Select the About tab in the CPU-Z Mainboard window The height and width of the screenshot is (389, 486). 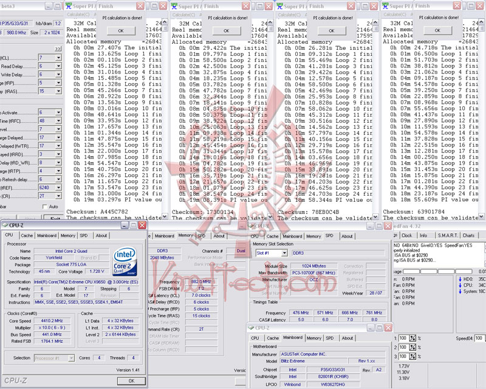pos(347,338)
